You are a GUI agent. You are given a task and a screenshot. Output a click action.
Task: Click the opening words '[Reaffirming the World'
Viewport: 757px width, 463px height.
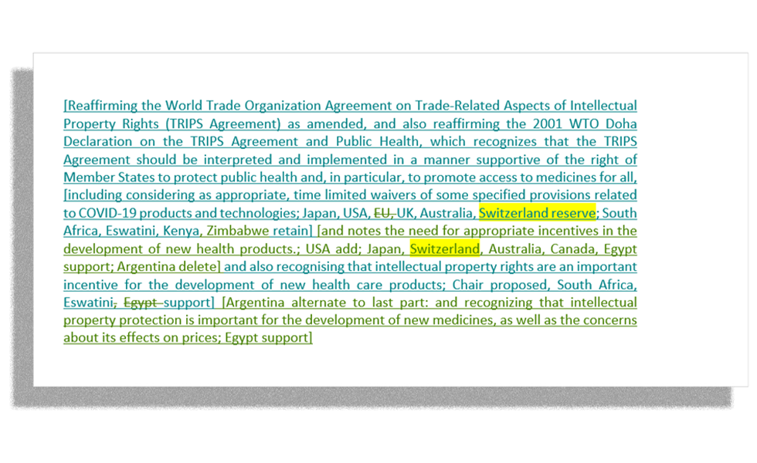133,106
